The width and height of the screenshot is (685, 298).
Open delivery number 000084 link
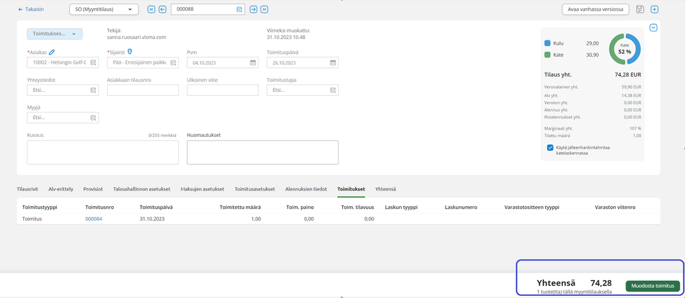[x=93, y=219]
